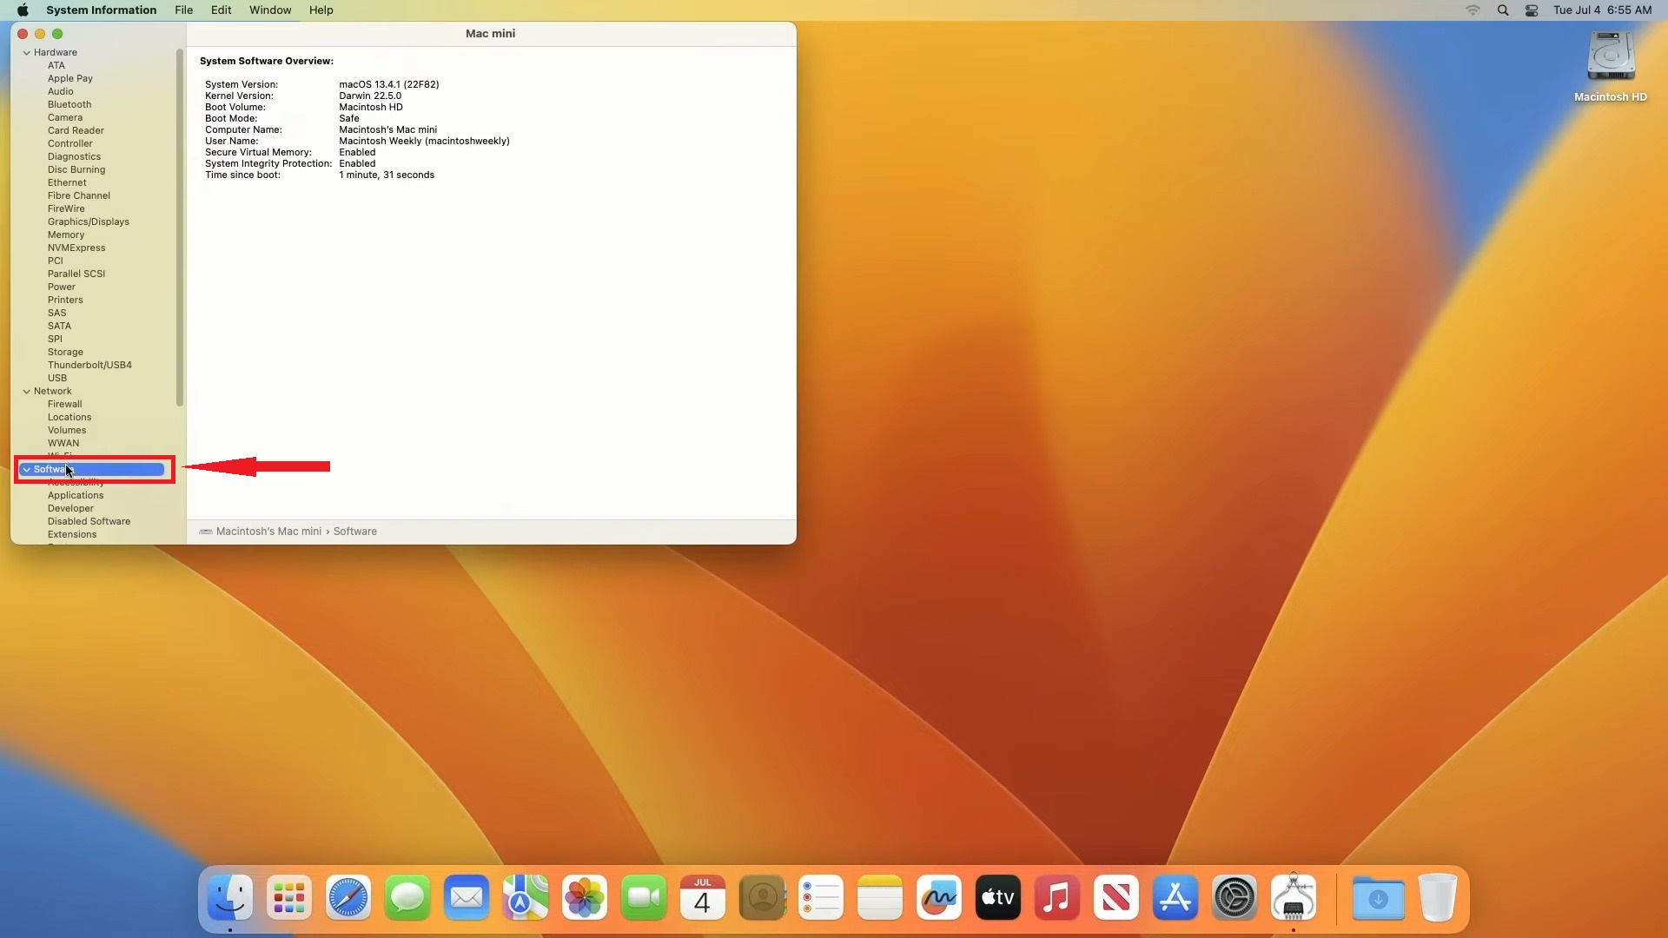
Task: Collapse the Network section
Action: [x=27, y=391]
